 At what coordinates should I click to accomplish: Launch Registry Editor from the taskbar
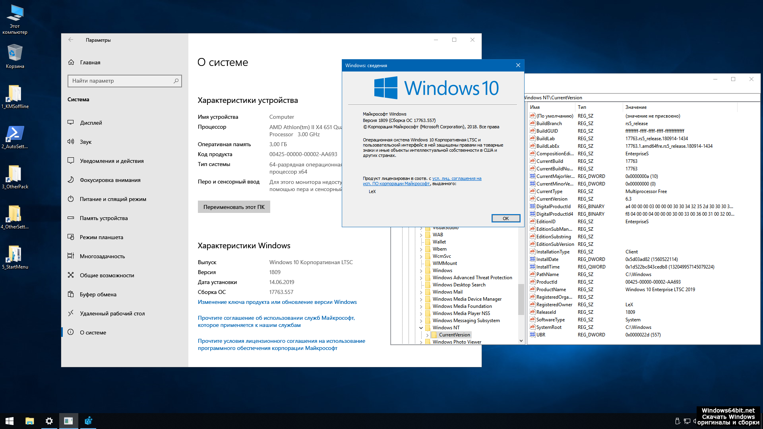pos(88,421)
